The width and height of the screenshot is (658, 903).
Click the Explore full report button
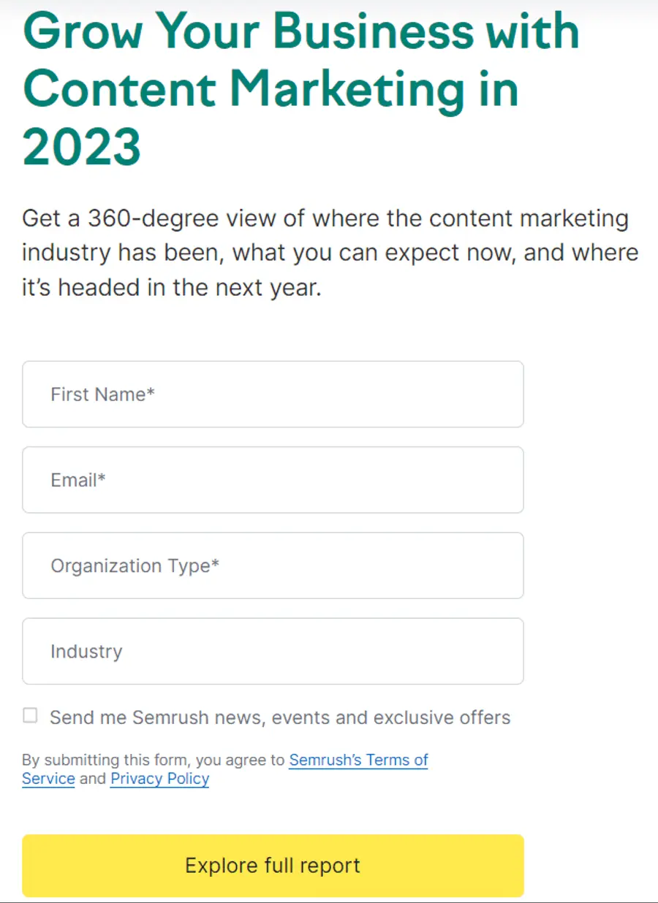point(273,866)
